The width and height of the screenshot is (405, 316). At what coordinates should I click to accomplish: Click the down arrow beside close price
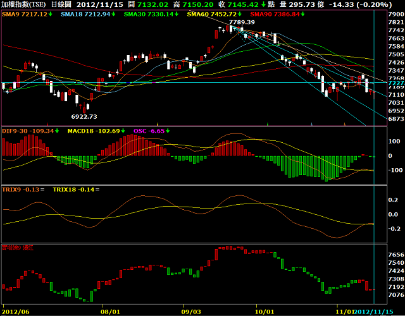click(263, 4)
